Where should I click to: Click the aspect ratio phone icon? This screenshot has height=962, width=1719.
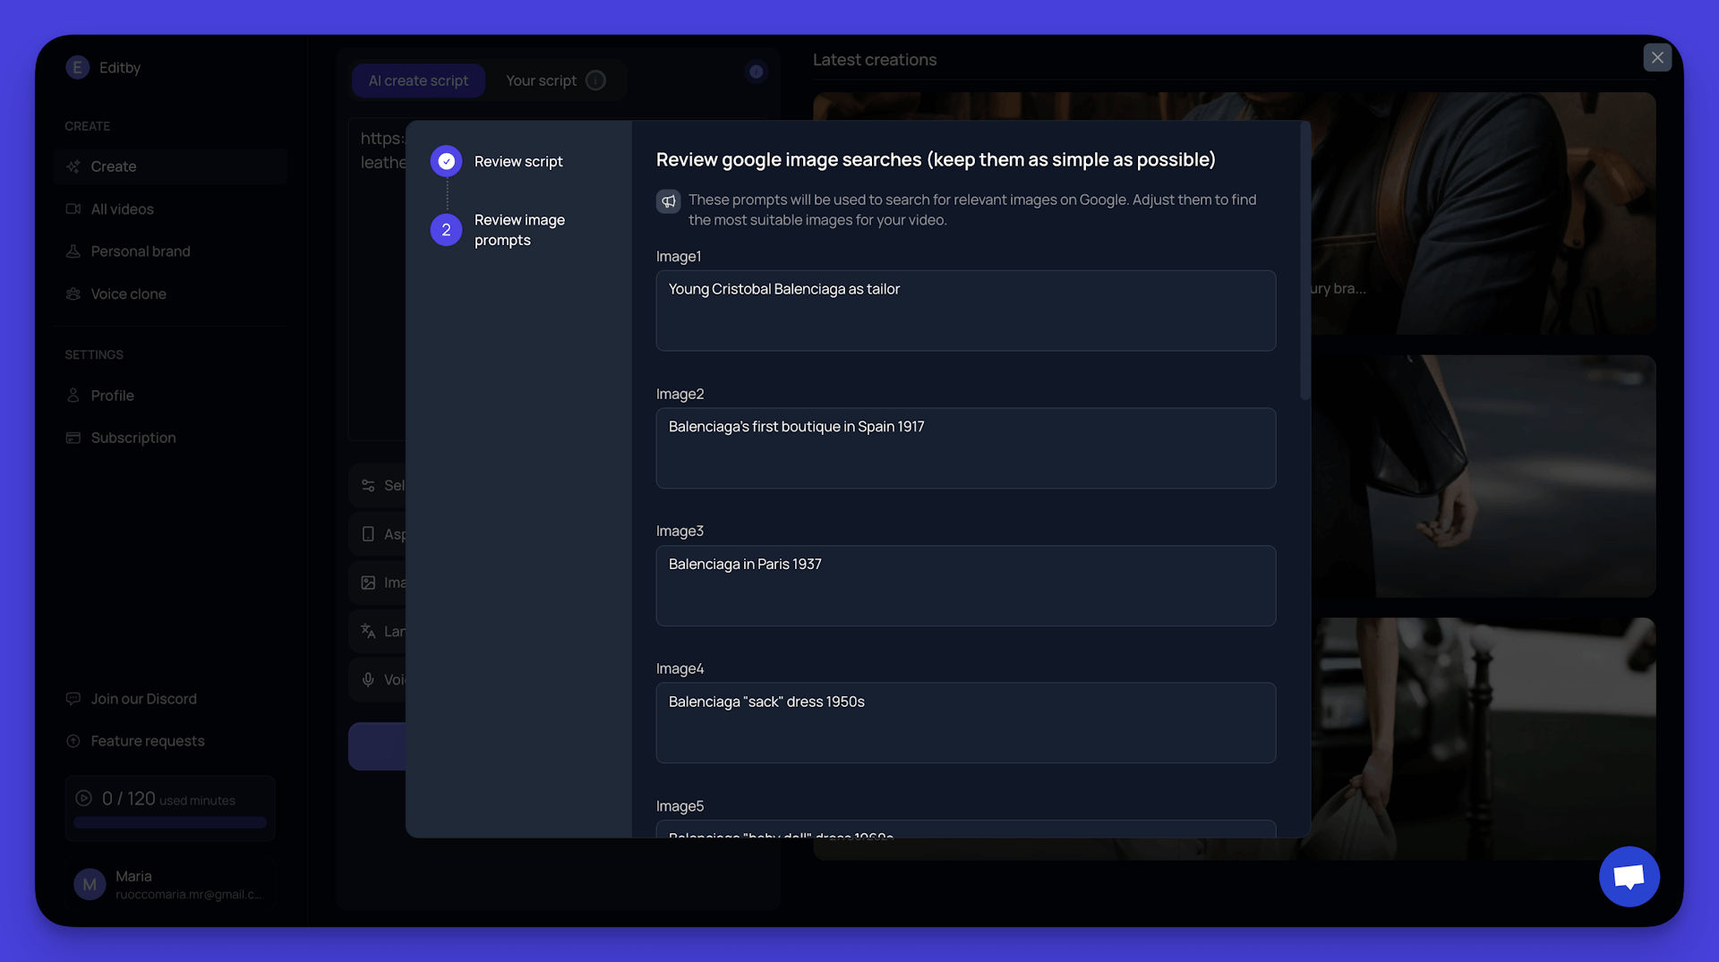click(368, 534)
